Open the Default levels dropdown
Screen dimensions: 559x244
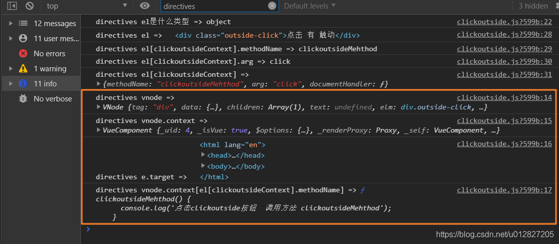click(310, 6)
